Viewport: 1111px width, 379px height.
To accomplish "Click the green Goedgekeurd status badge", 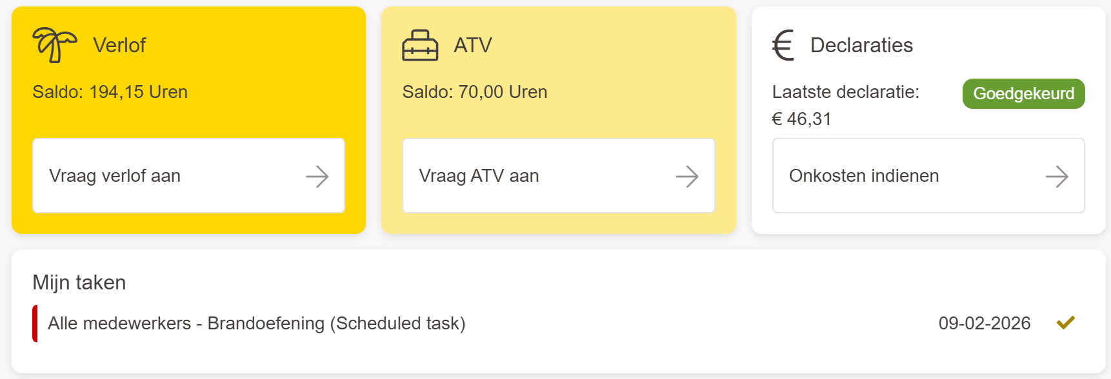I will [x=1023, y=93].
